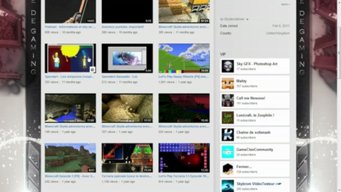Open the Fermer... channel avatar

point(228,169)
